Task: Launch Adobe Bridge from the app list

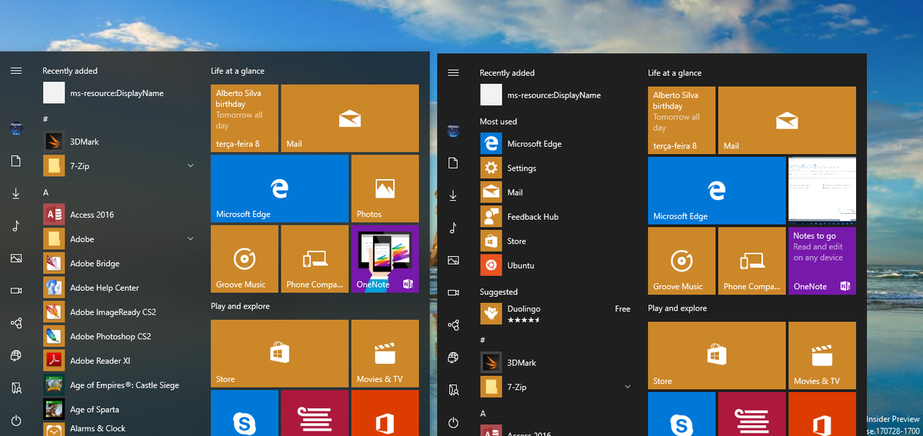Action: pos(119,264)
